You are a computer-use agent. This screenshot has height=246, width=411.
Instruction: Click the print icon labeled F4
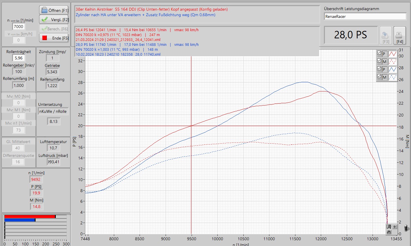coord(399,36)
